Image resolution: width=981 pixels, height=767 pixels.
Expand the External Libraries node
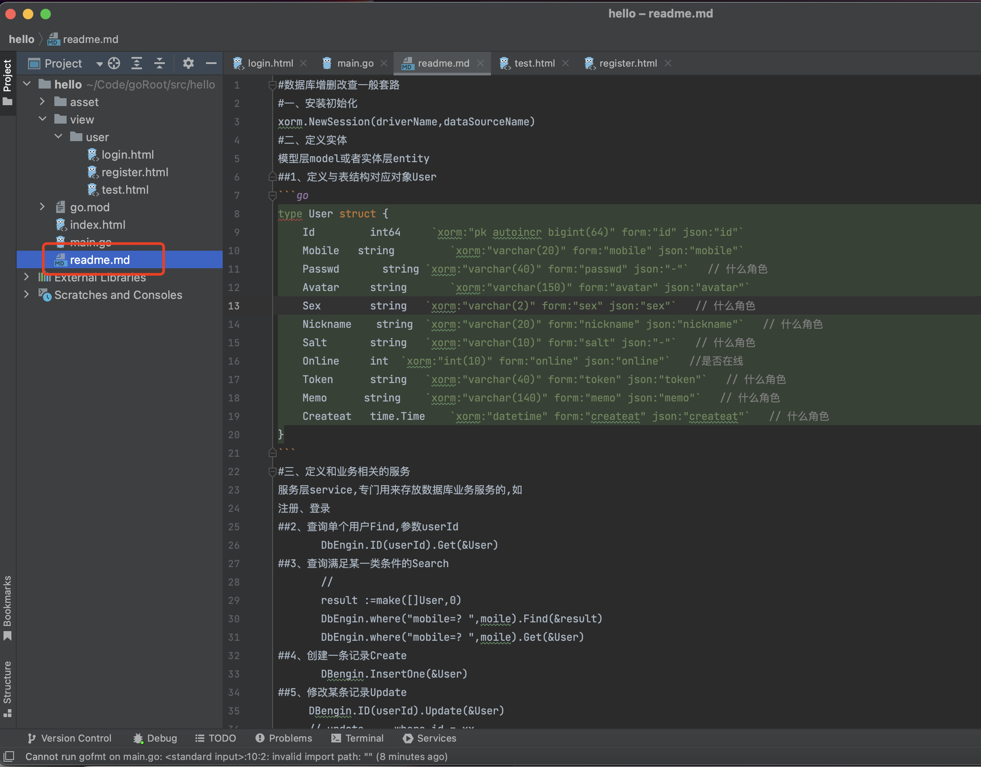click(27, 277)
